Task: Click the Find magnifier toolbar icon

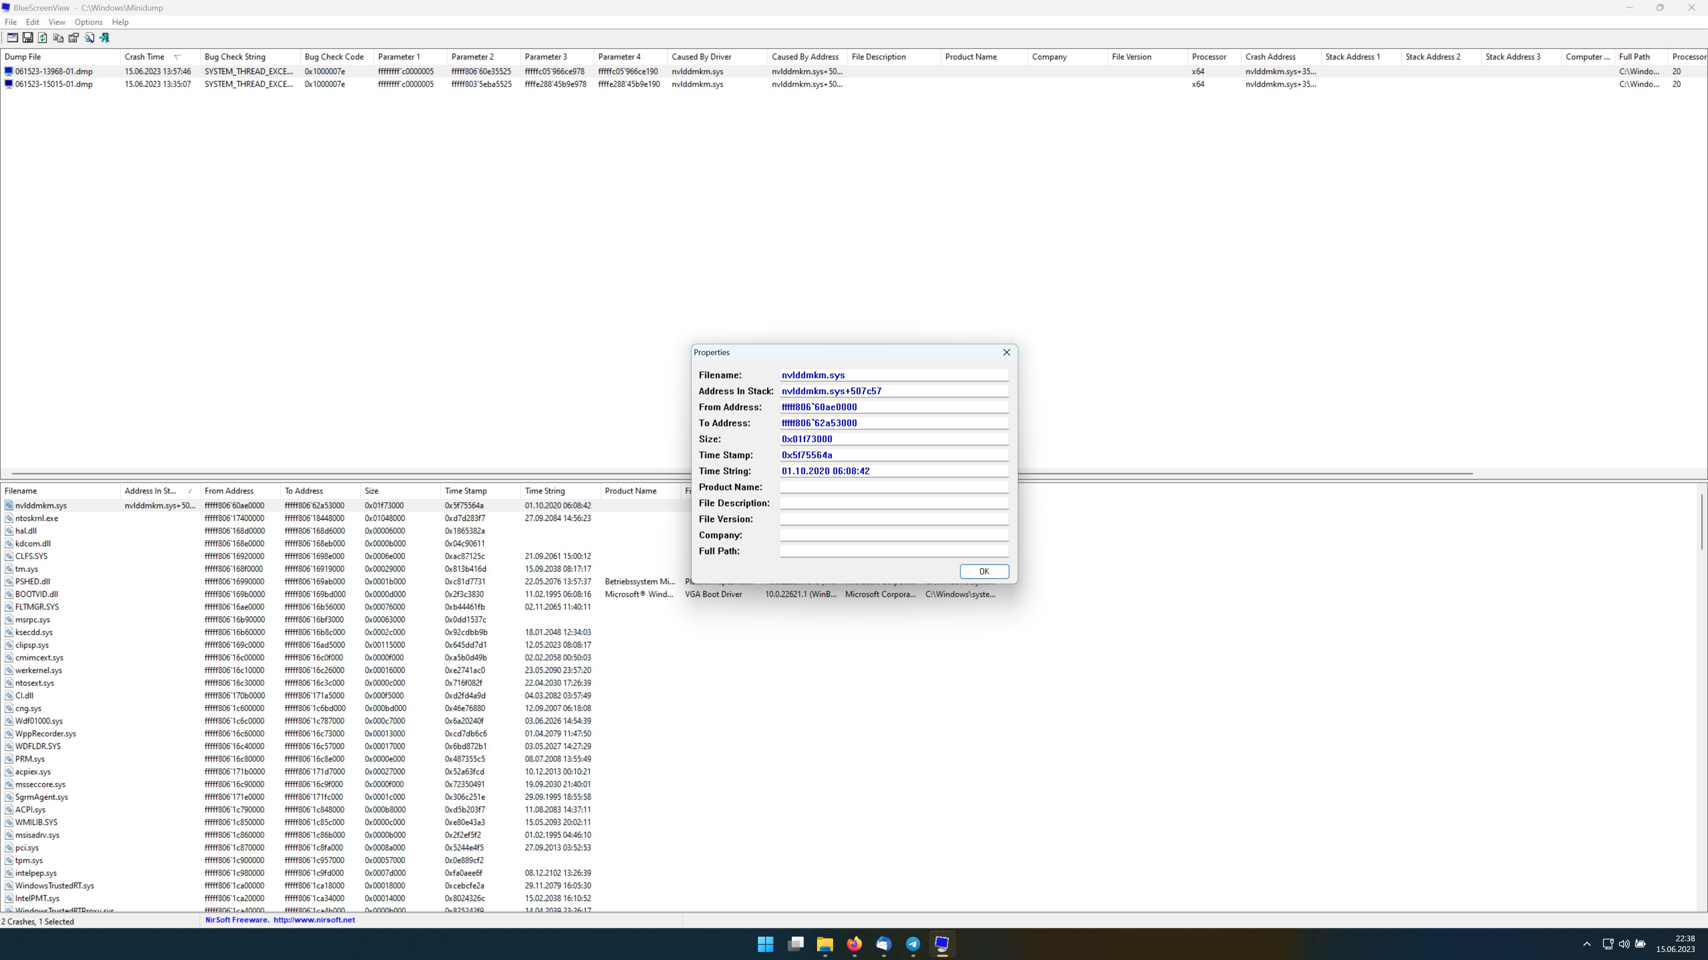Action: pos(89,38)
